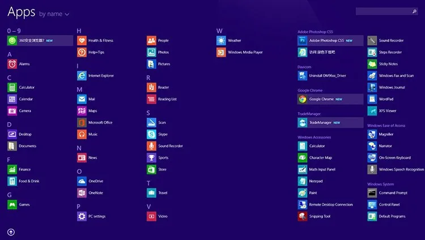Open the green Calculator icon under C
The height and width of the screenshot is (240, 425).
[x=12, y=87]
